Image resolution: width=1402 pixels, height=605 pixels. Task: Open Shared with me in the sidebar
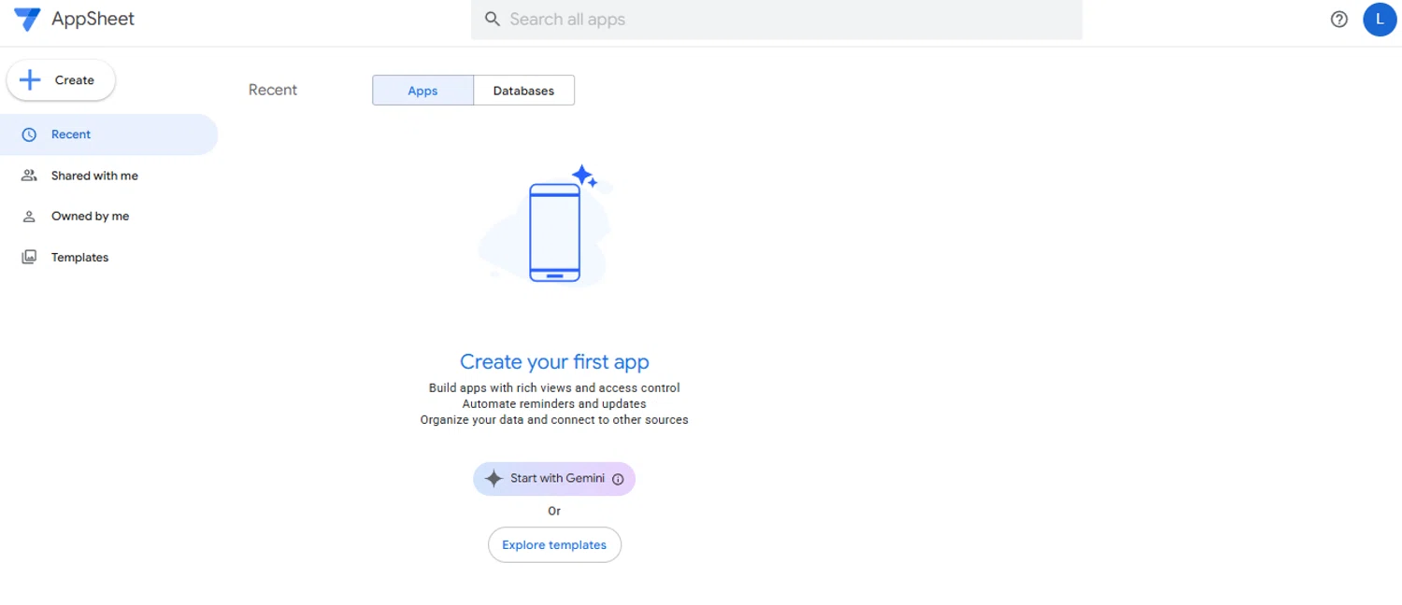pos(108,176)
